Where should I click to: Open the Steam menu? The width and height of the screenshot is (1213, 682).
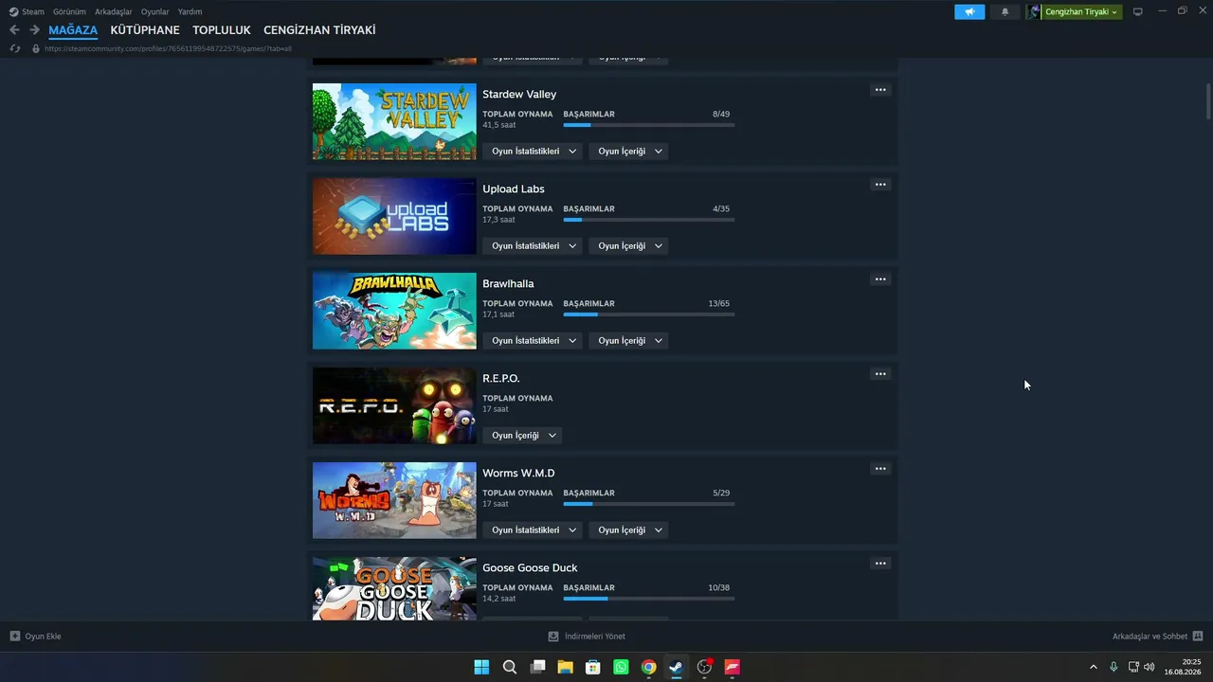point(33,12)
